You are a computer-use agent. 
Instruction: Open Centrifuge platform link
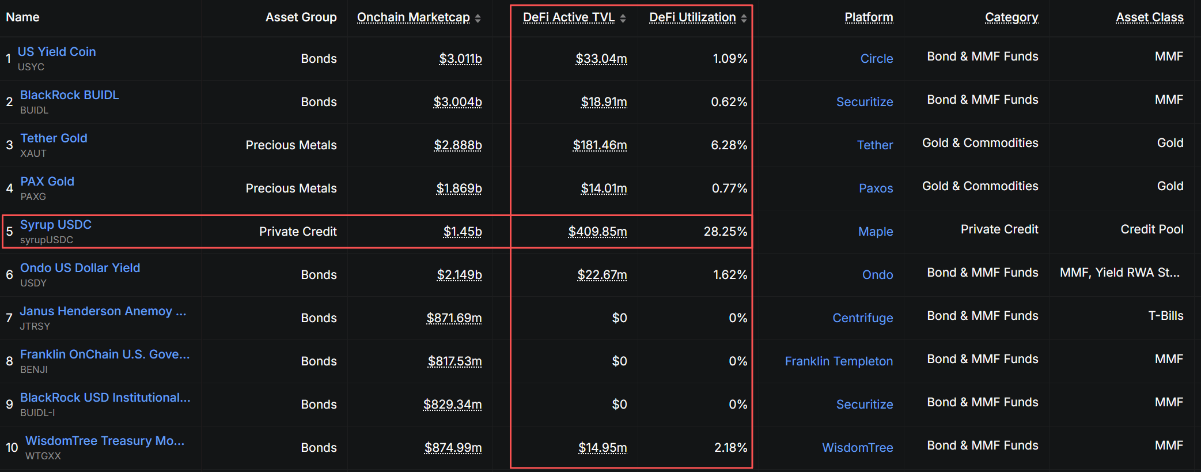[x=863, y=318]
